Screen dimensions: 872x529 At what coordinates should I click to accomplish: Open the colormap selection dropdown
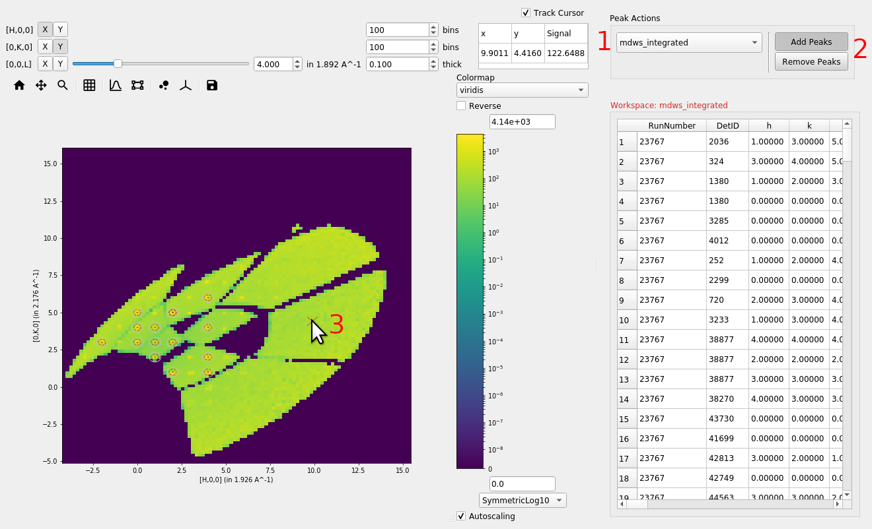click(522, 90)
